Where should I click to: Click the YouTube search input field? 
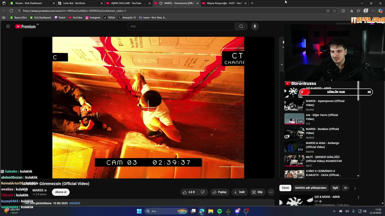click(181, 26)
